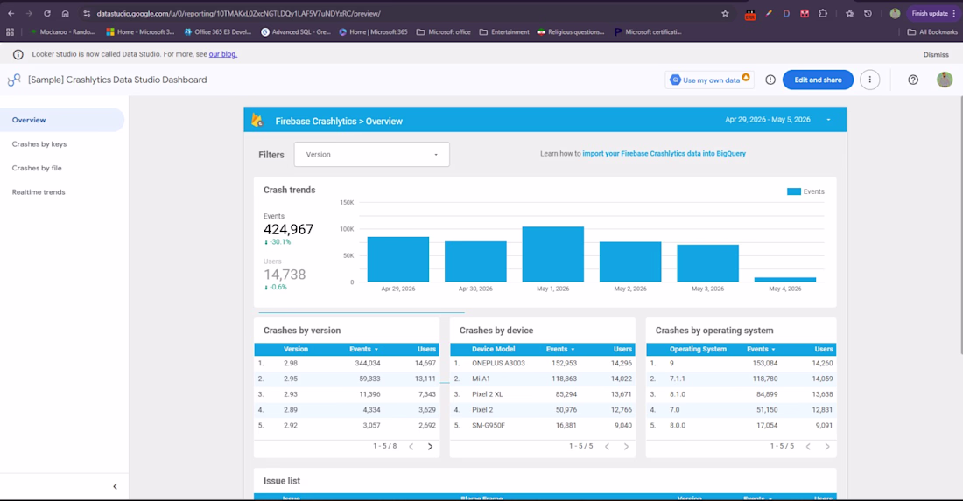This screenshot has height=501, width=963.
Task: Open the Crashes by keys page
Action: [x=39, y=144]
